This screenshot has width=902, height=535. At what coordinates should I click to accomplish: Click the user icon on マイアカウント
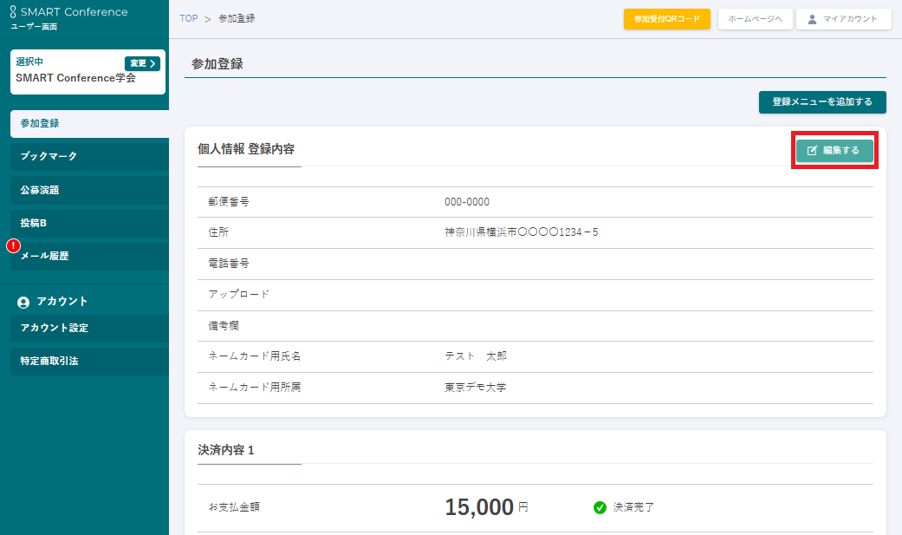pos(812,19)
